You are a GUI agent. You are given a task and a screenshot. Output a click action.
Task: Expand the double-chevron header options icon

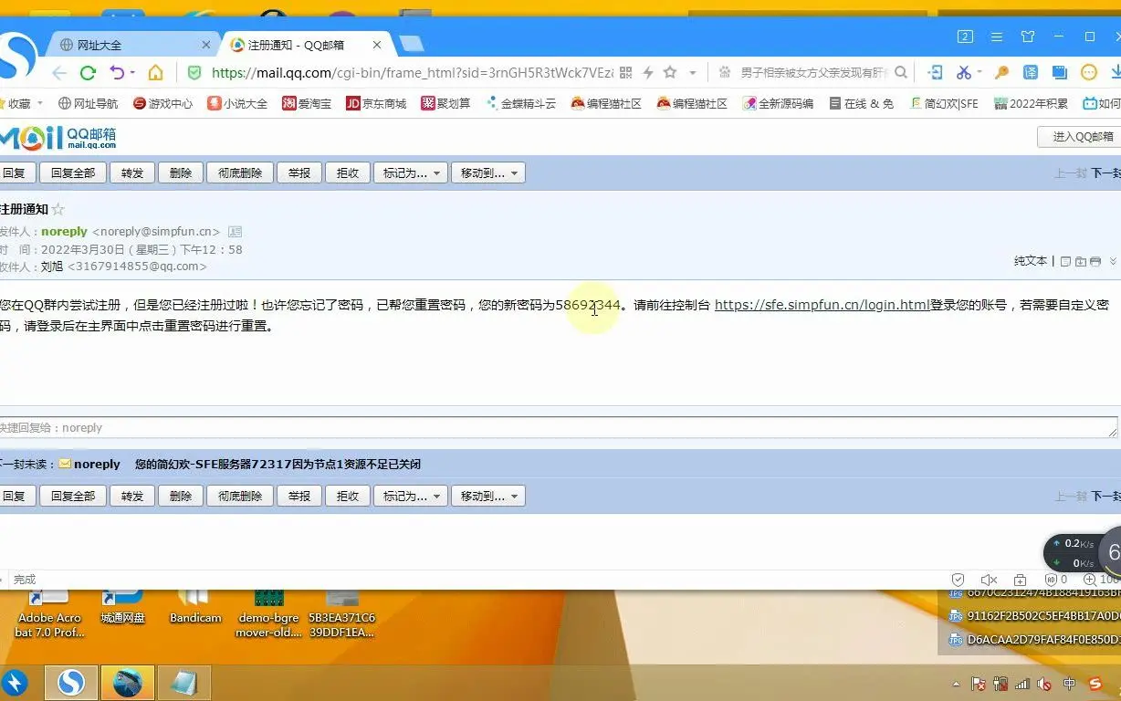click(1113, 261)
